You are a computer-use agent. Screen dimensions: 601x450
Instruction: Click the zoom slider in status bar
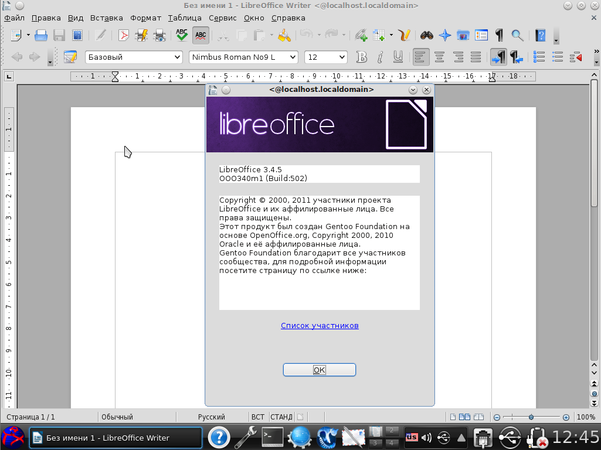click(x=531, y=417)
